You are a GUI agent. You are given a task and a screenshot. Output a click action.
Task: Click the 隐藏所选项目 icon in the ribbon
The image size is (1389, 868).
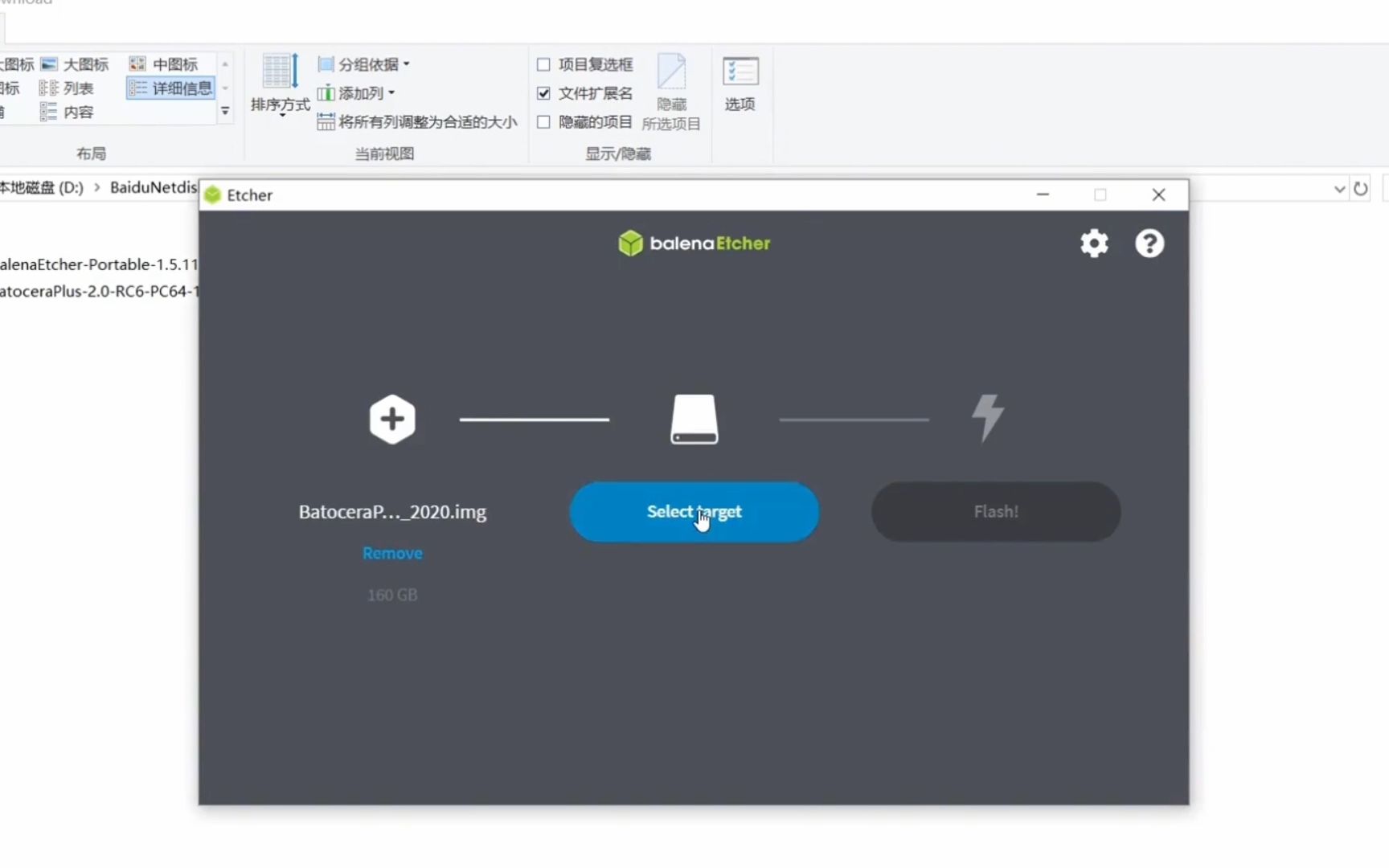click(671, 92)
